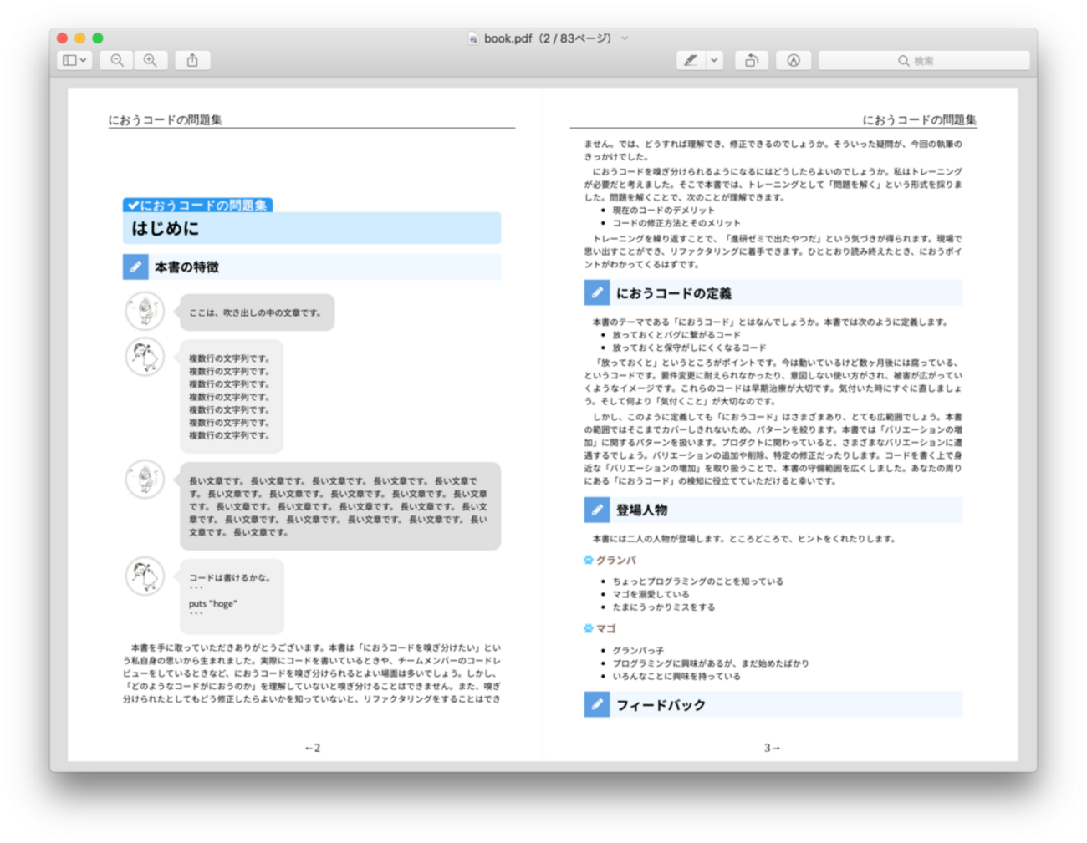Click the フィードバック section heading
This screenshot has width=1087, height=843.
pos(661,705)
